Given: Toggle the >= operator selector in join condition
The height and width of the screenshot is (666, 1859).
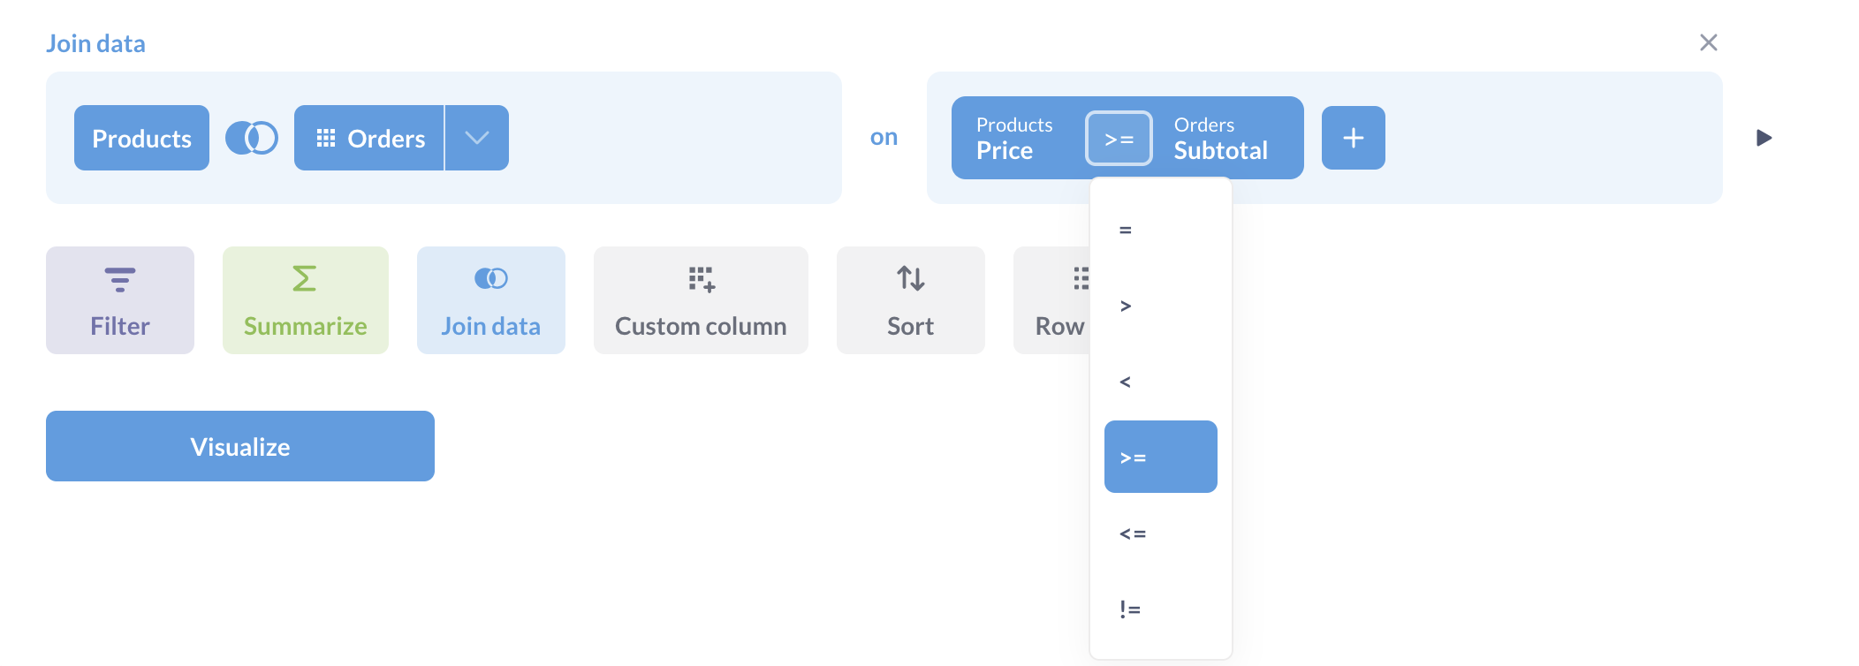Looking at the screenshot, I should [x=1119, y=139].
